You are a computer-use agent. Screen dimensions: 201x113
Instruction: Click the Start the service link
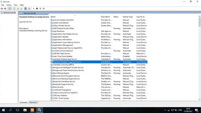[x=21, y=22]
